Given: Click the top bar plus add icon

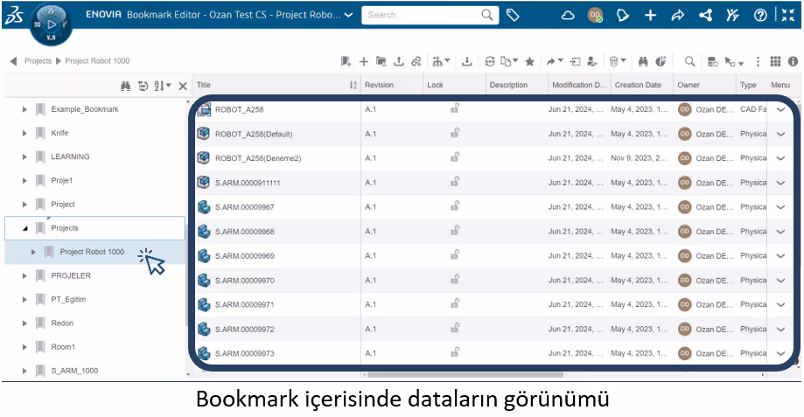Looking at the screenshot, I should [650, 16].
